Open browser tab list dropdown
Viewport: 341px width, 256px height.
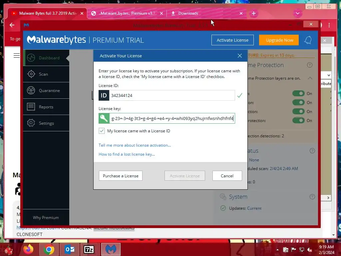[x=297, y=13]
